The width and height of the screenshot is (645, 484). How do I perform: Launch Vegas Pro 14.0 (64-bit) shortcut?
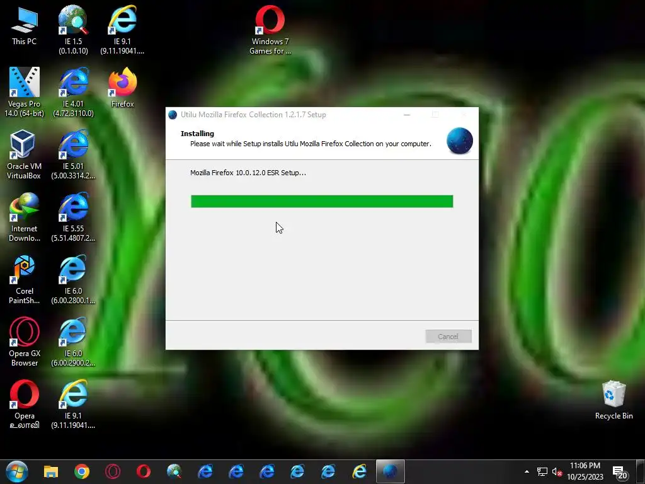click(25, 92)
